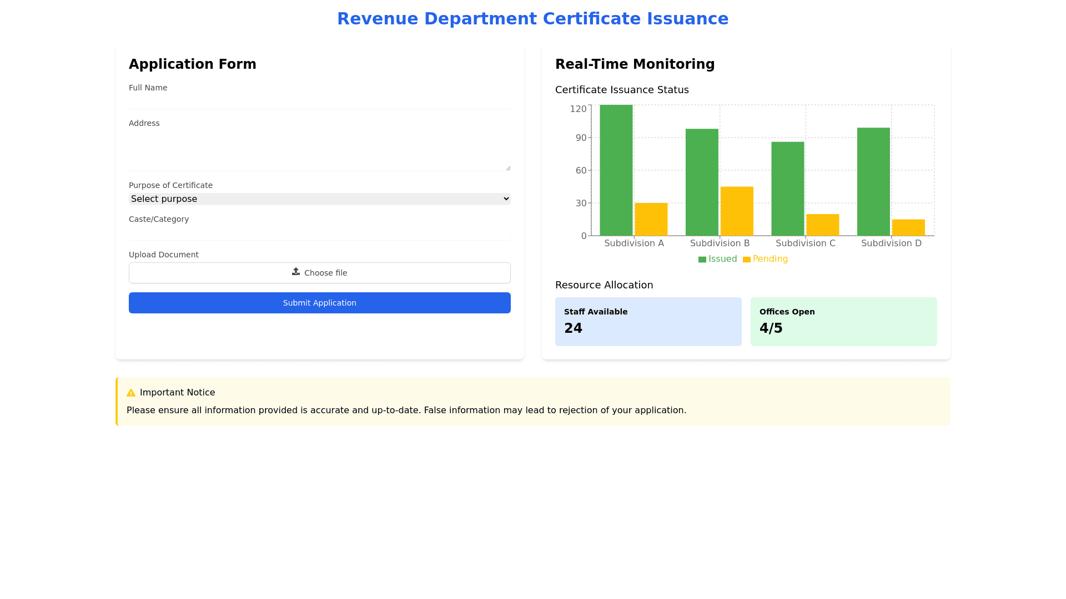The image size is (1066, 599).
Task: Click the Subdivision A issued green bar
Action: (616, 170)
